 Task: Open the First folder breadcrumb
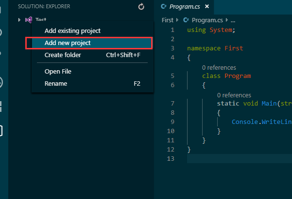click(x=167, y=20)
